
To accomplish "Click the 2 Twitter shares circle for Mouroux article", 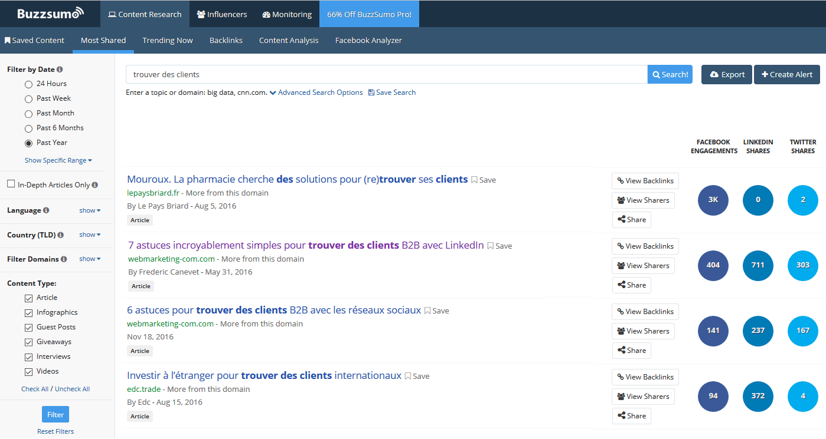I will coord(803,200).
